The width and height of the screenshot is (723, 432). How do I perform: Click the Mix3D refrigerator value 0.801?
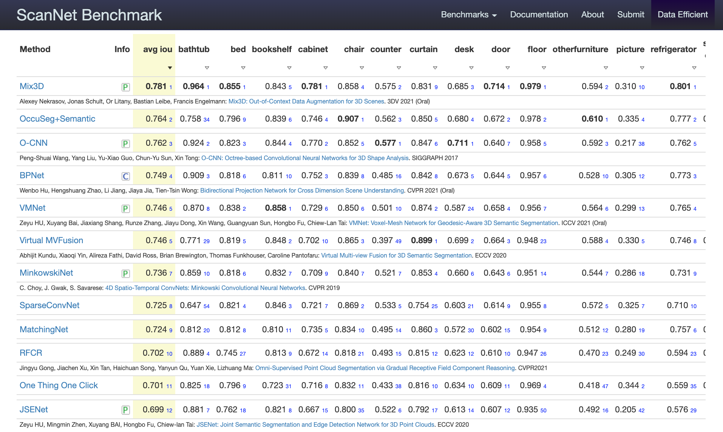[680, 86]
